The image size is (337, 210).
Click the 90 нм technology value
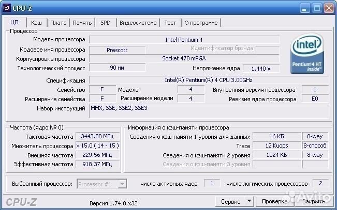click(x=117, y=68)
